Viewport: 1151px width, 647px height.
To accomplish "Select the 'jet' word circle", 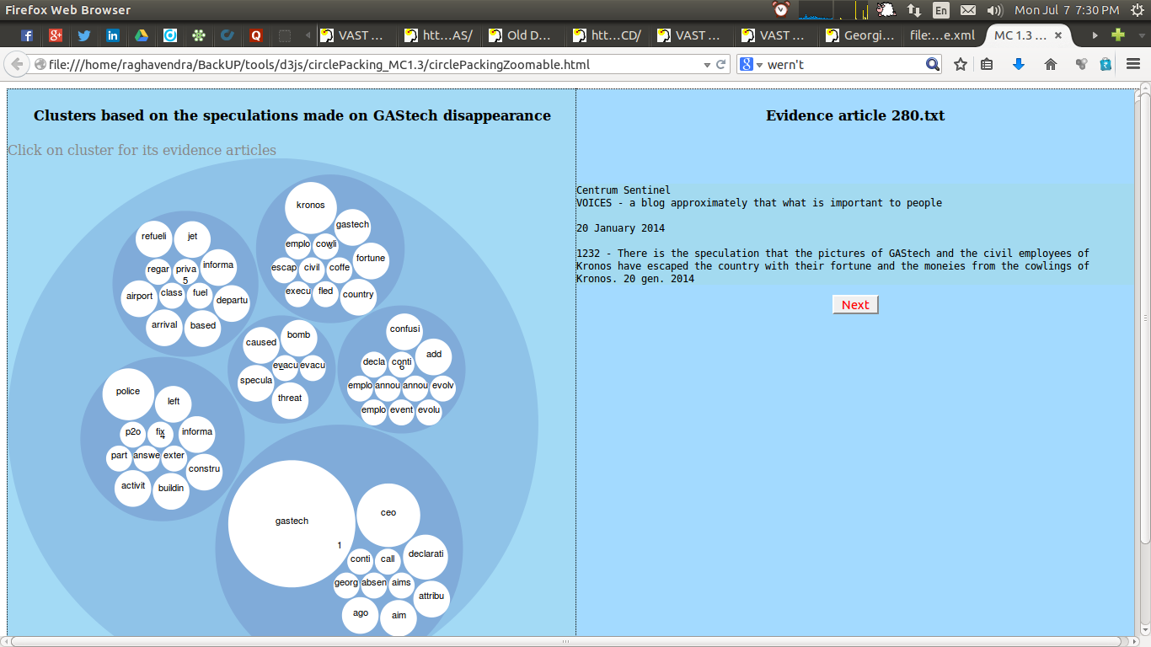I will (x=192, y=239).
